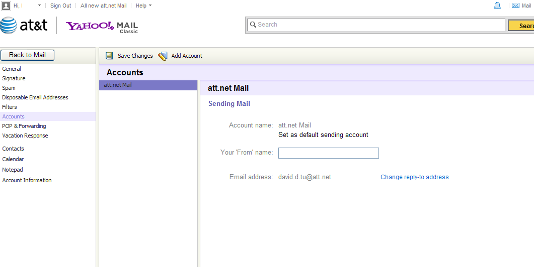The width and height of the screenshot is (534, 267).
Task: Click the Yahoo! Mail Classic logo
Action: point(102,26)
